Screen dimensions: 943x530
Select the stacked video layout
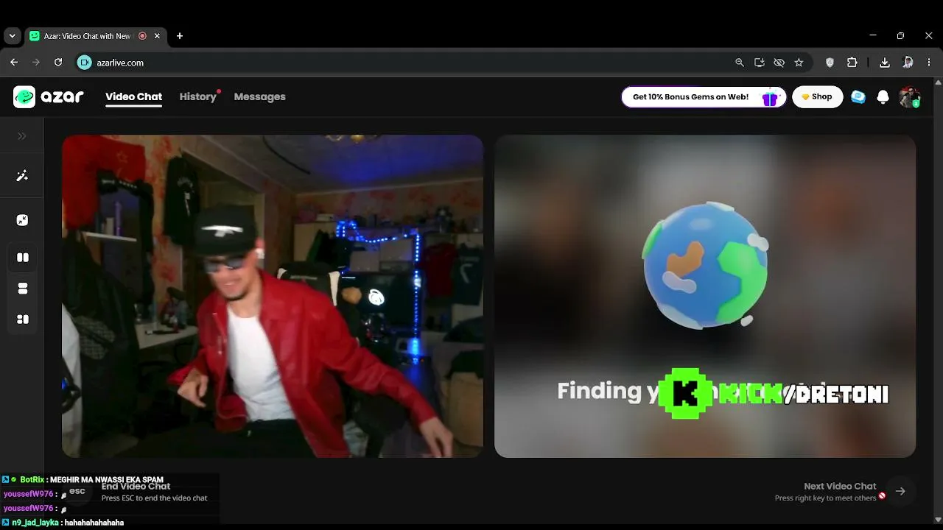[23, 289]
